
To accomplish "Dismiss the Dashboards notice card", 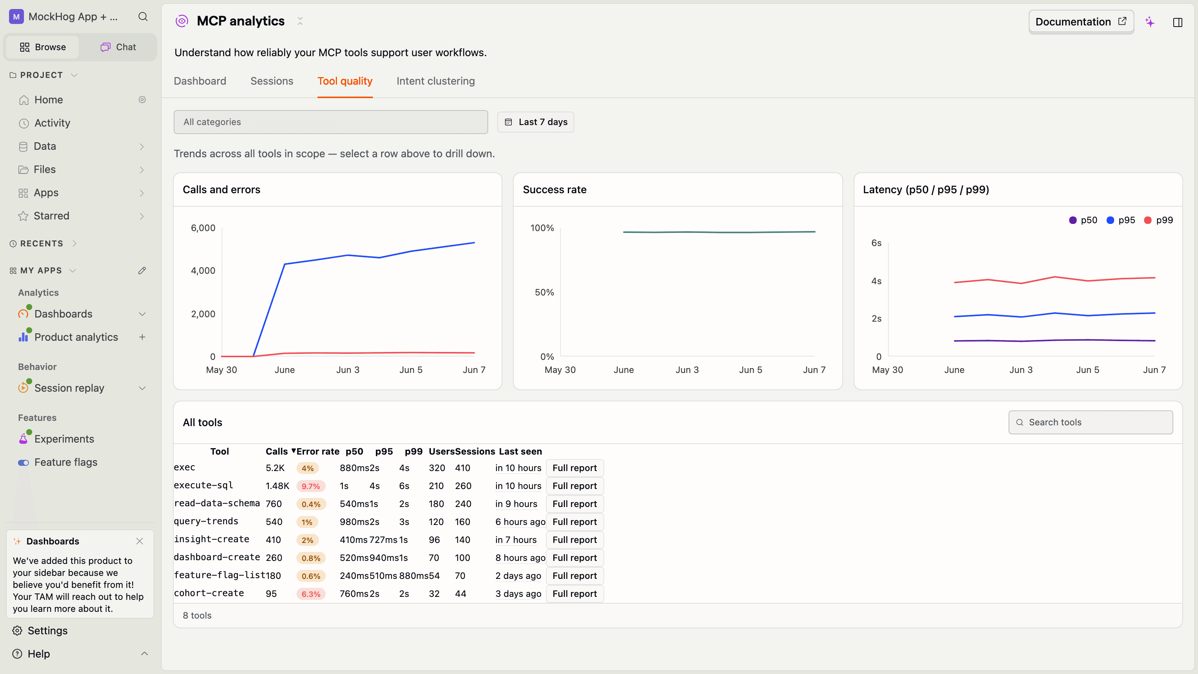I will (140, 541).
